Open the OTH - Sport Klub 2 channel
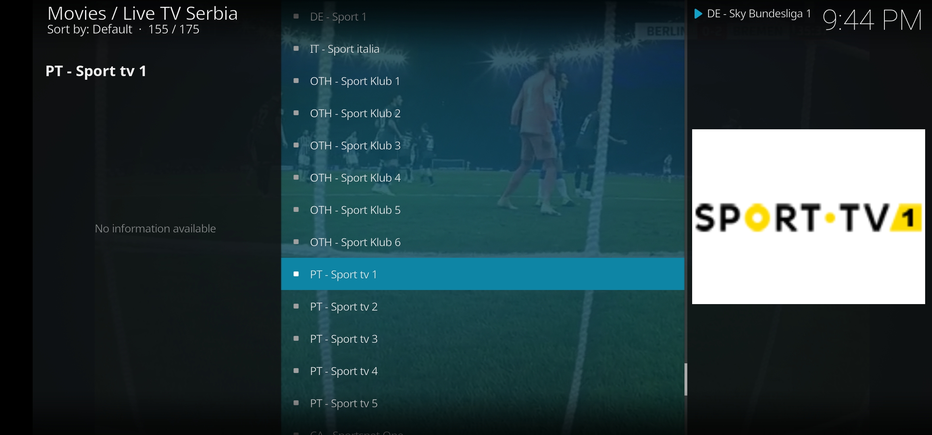 [483, 113]
